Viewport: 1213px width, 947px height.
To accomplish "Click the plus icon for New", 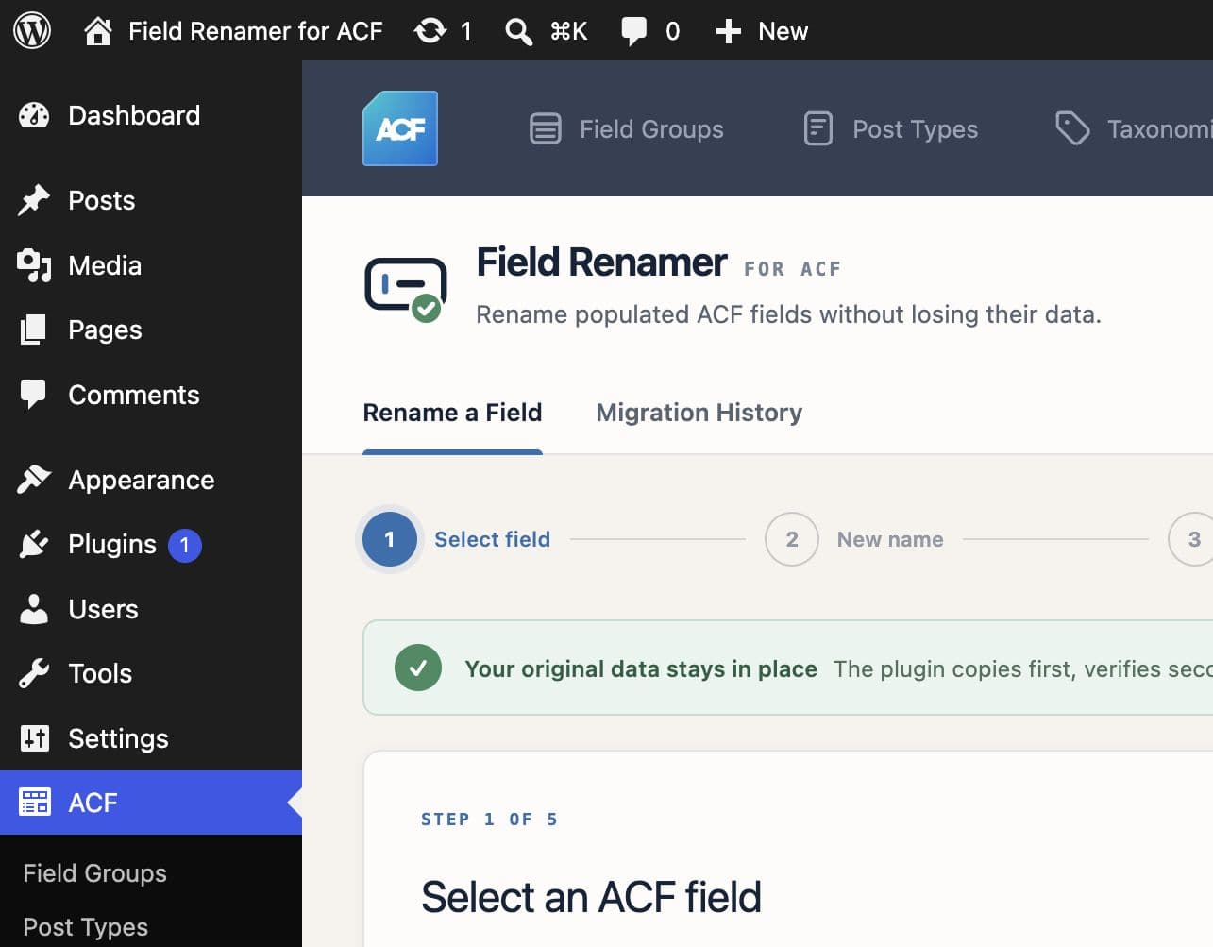I will tap(728, 31).
